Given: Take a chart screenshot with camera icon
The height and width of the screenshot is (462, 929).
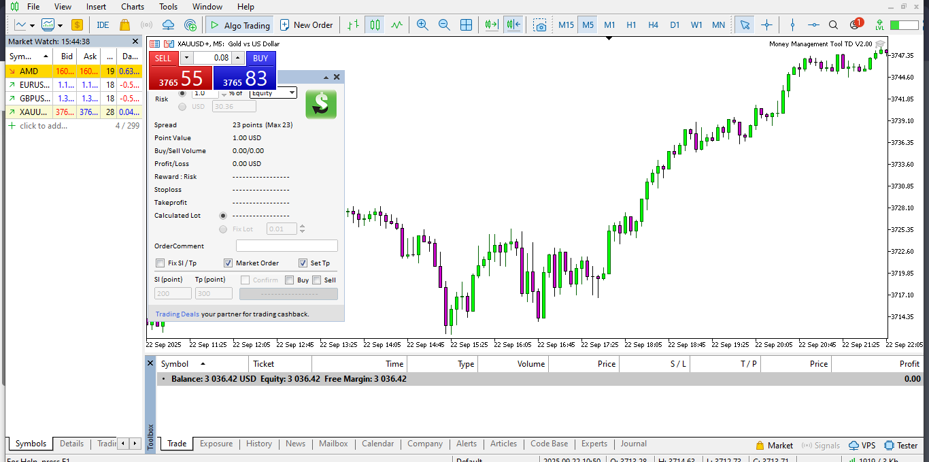Looking at the screenshot, I should click(x=540, y=25).
